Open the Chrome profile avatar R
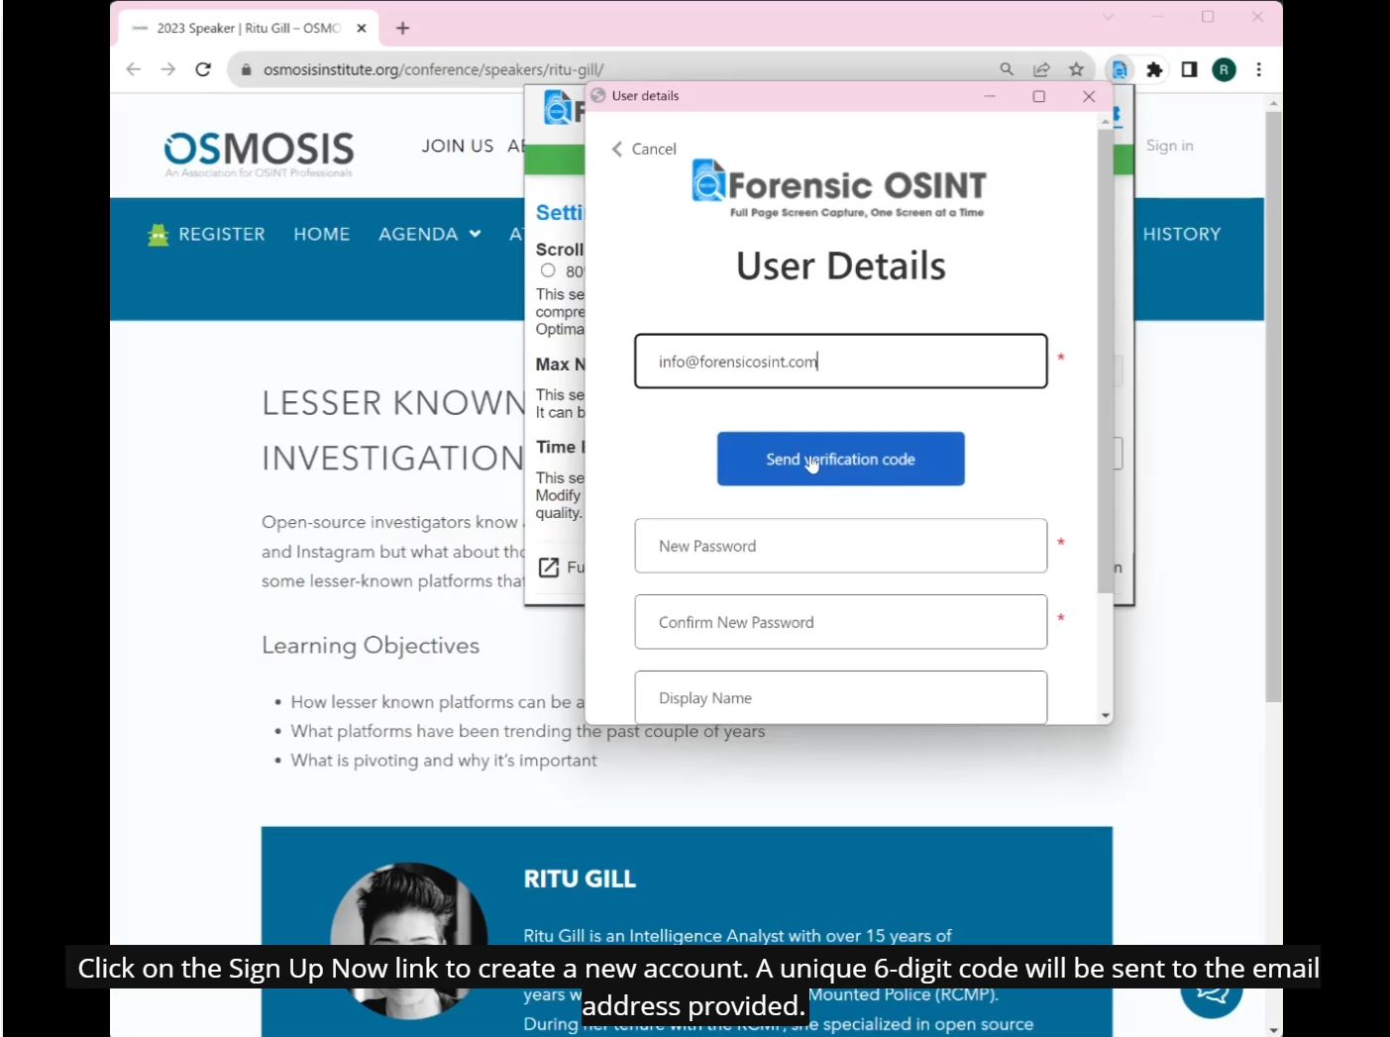This screenshot has width=1390, height=1037. point(1225,69)
